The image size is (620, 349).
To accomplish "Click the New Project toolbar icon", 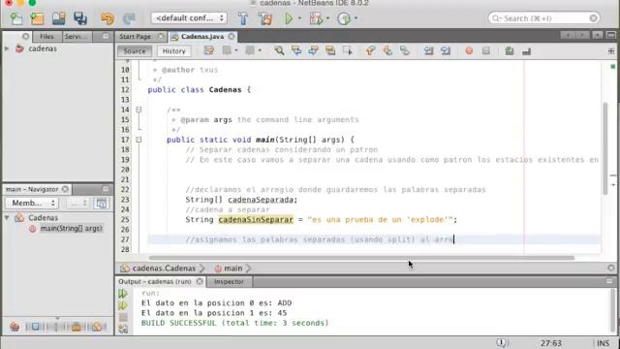I will click(x=37, y=18).
